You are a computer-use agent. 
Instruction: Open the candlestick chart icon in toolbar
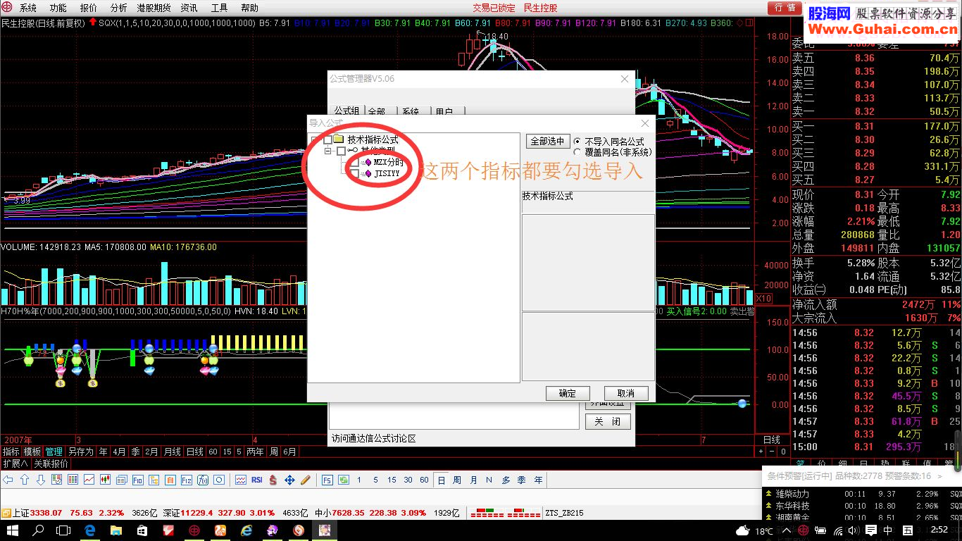tap(106, 480)
